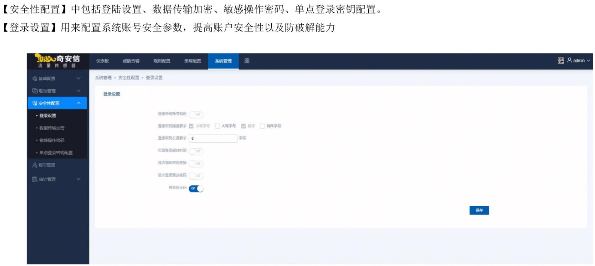The height and width of the screenshot is (266, 595).
Task: Check the 大写字母 checkbox
Action: (217, 126)
